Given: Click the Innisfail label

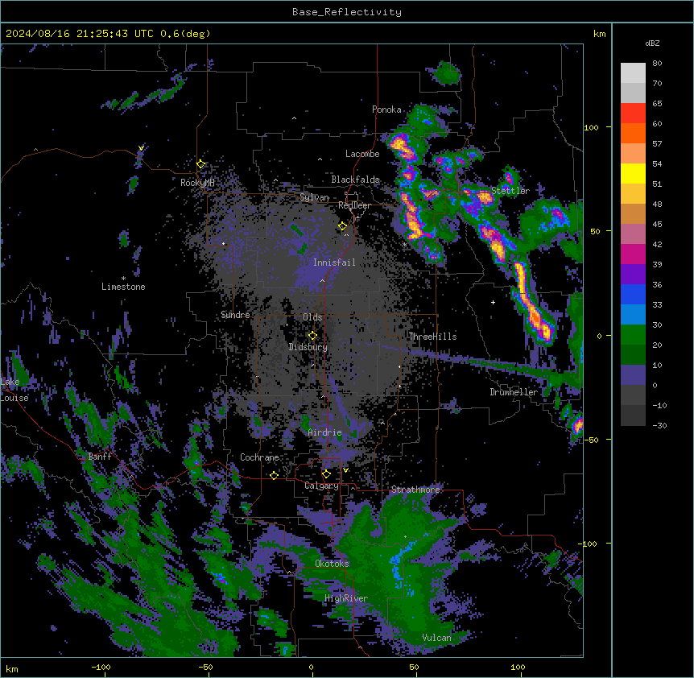Looking at the screenshot, I should coord(334,263).
